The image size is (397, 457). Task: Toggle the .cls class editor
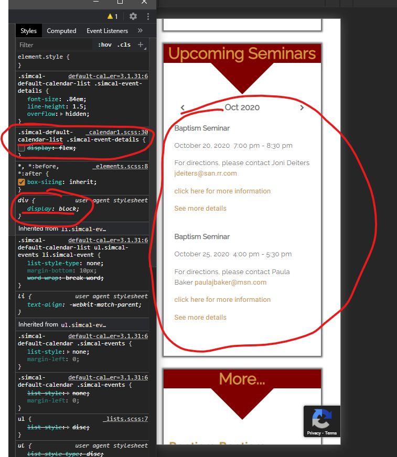tap(124, 45)
